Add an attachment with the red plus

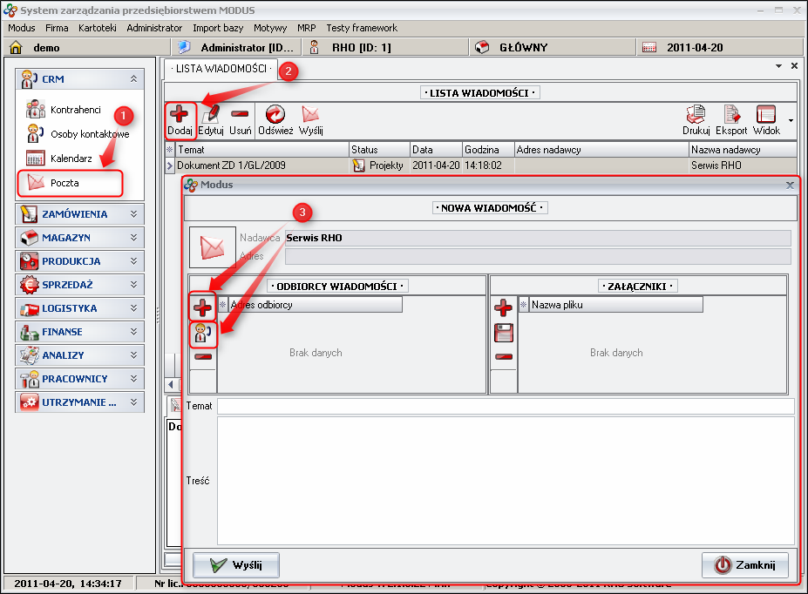503,307
